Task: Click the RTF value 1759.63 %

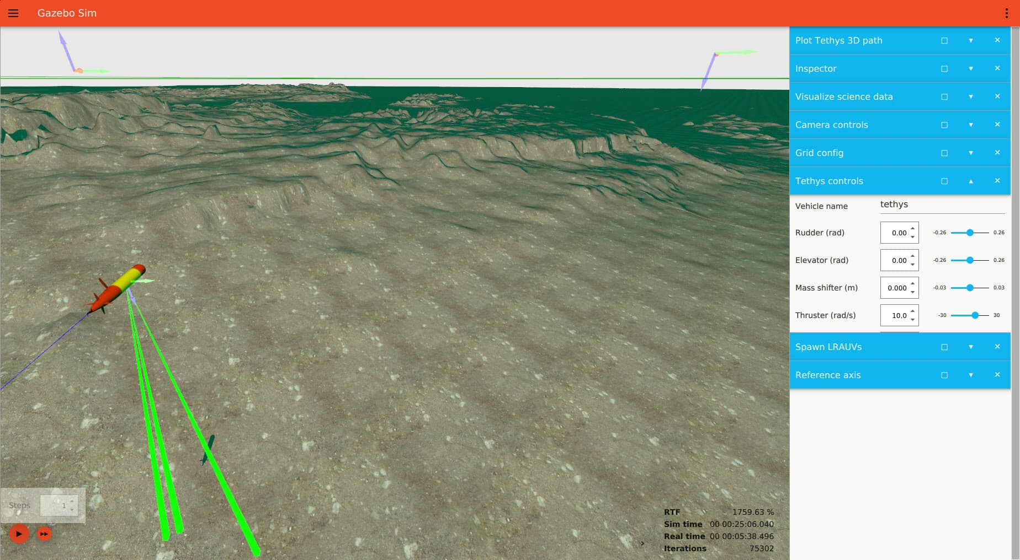Action: point(753,512)
